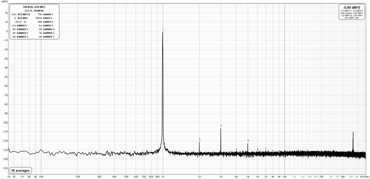This screenshot has width=370, height=179.
Task: Click the THD value '0,00056 %'
Action: (48, 14)
